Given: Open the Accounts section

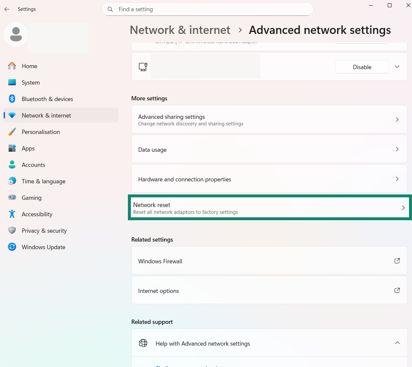Looking at the screenshot, I should (x=33, y=165).
